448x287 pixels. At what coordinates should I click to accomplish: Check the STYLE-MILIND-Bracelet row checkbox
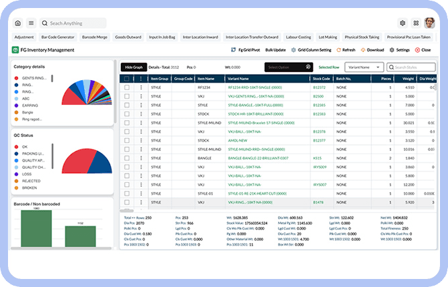pyautogui.click(x=127, y=123)
